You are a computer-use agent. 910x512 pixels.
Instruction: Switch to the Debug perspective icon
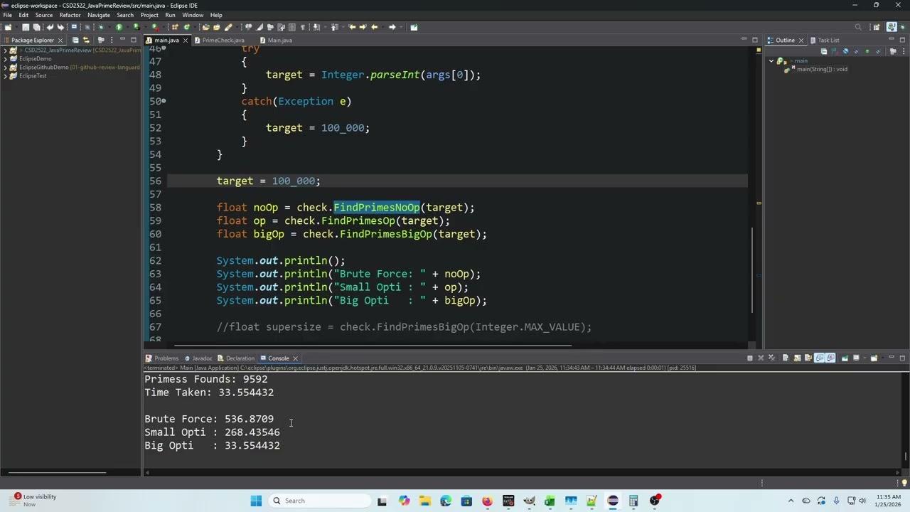point(903,27)
